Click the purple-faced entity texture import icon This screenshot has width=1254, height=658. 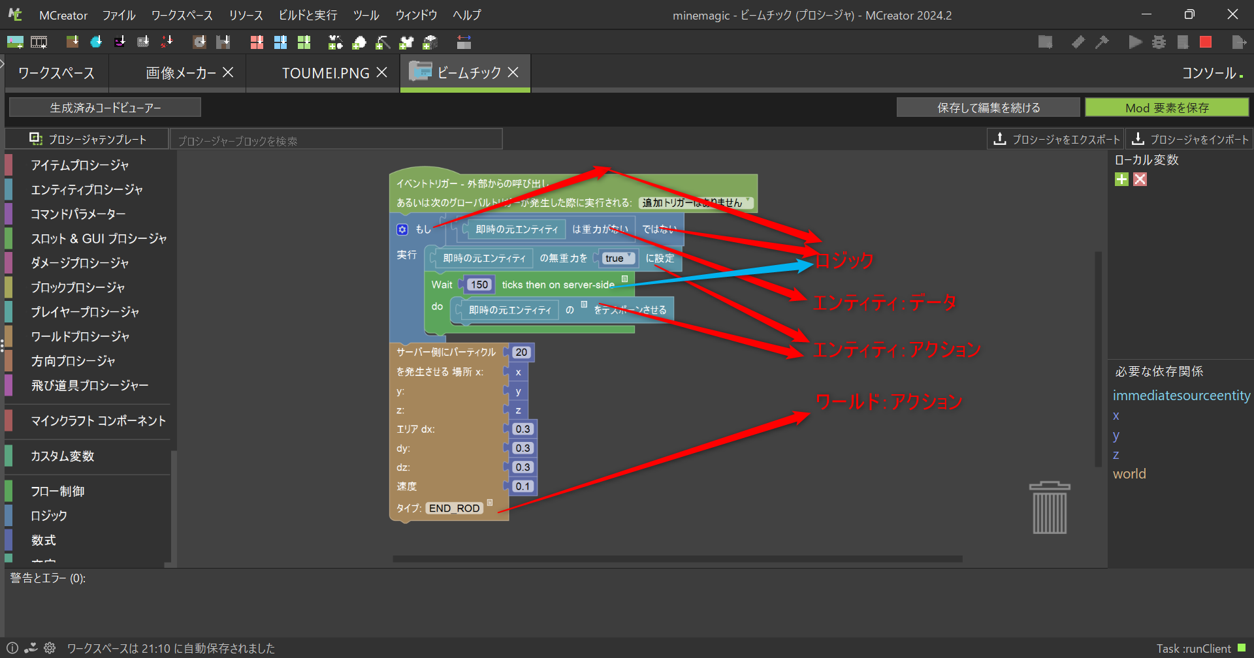[120, 42]
